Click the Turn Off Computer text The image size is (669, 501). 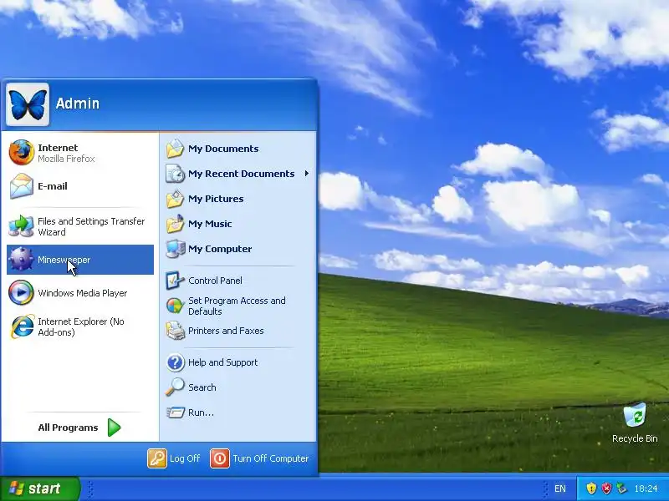pyautogui.click(x=270, y=458)
